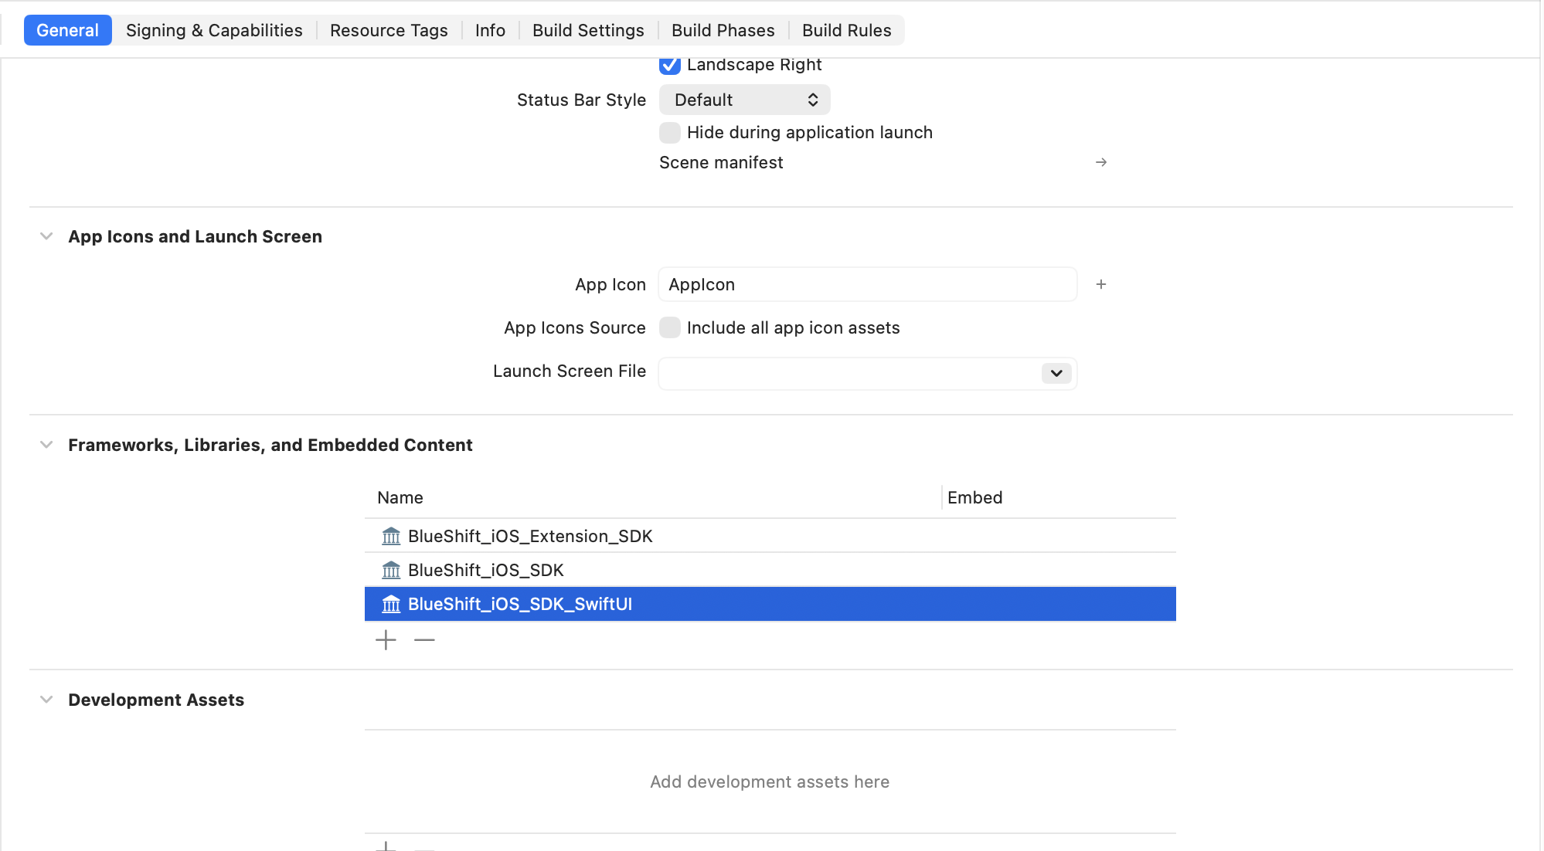Uncheck the Landscape Right checkbox
Screen dimensions: 1544x851
pyautogui.click(x=670, y=65)
